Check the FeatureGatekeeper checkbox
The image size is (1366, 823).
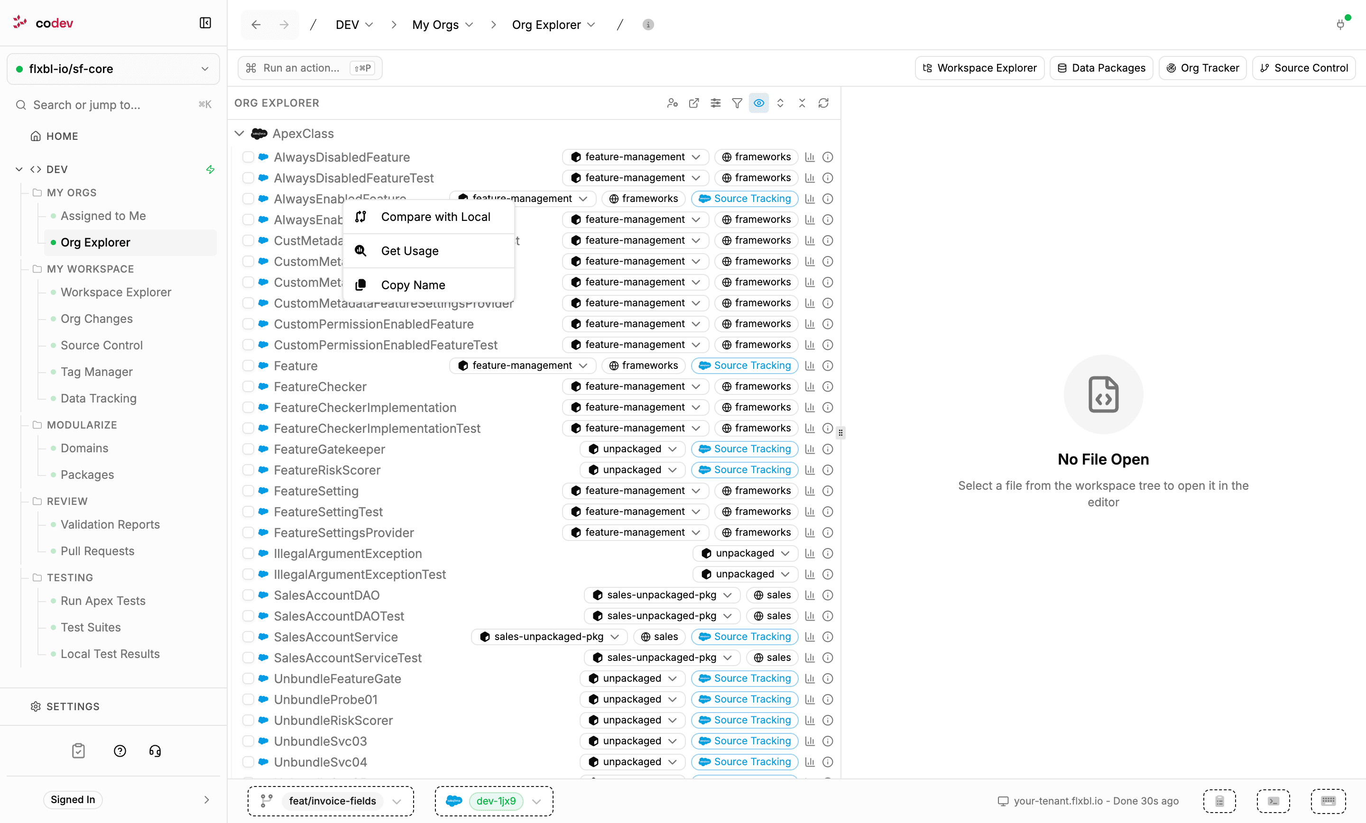coord(248,449)
